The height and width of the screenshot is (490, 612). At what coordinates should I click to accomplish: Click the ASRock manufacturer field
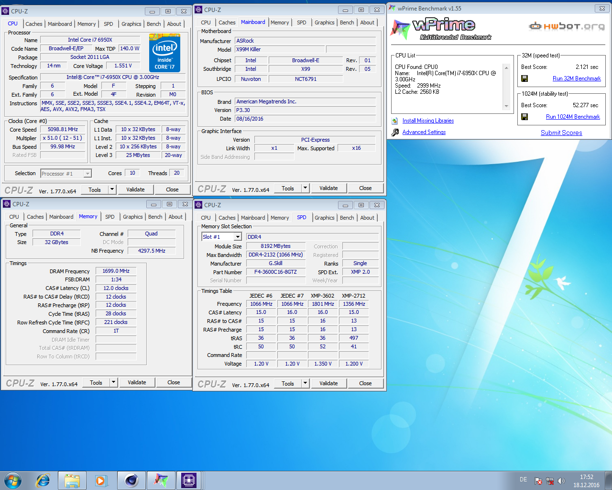pyautogui.click(x=306, y=41)
